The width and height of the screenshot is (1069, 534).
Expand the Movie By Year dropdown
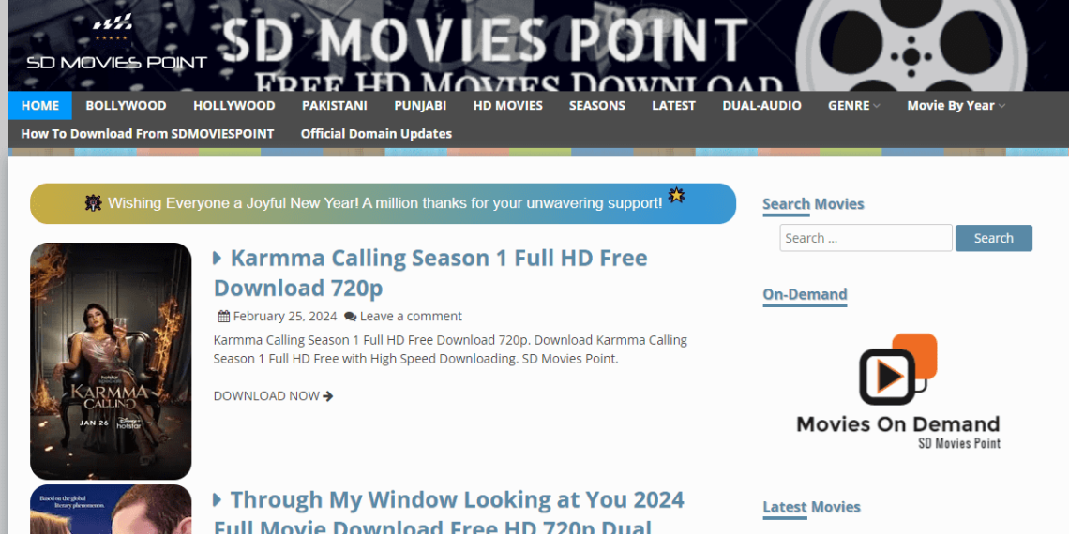[x=955, y=106]
